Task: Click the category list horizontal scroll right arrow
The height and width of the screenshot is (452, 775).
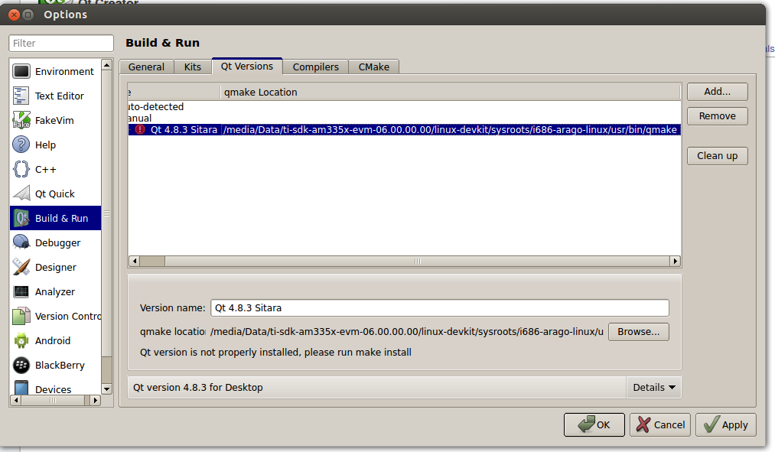Action: click(96, 401)
